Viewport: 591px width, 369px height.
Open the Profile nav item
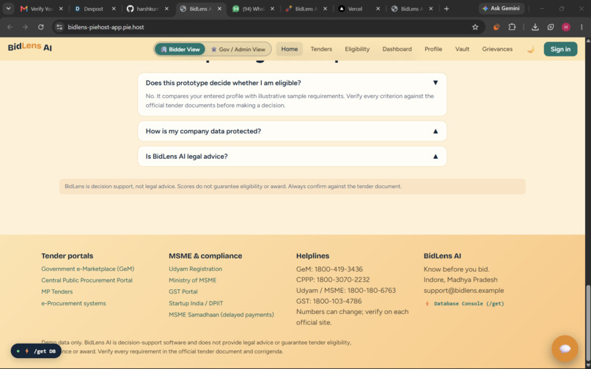[433, 49]
